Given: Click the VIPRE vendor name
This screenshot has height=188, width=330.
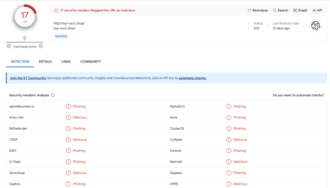Looking at the screenshot, I should 174,184.
